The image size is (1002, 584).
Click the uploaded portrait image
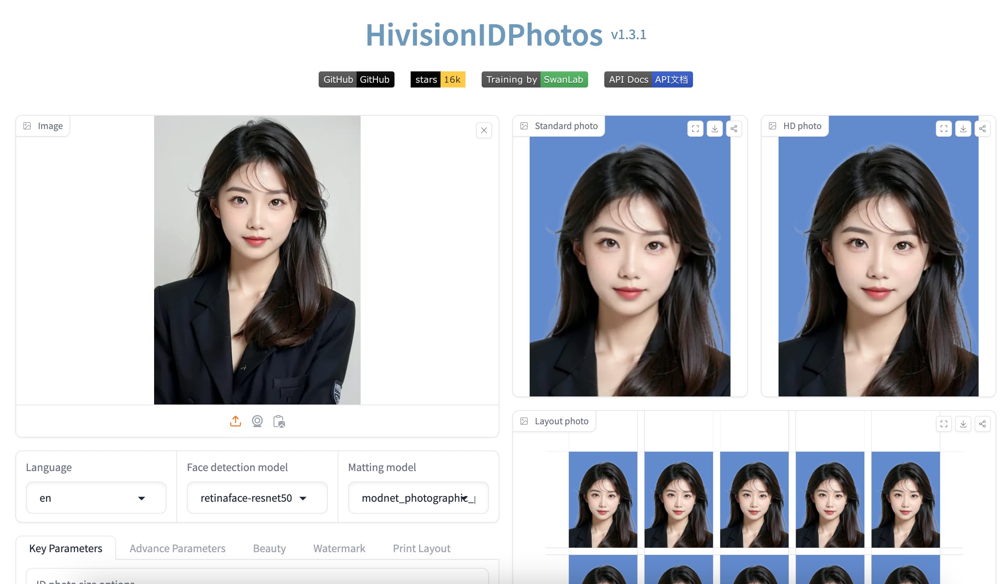257,260
